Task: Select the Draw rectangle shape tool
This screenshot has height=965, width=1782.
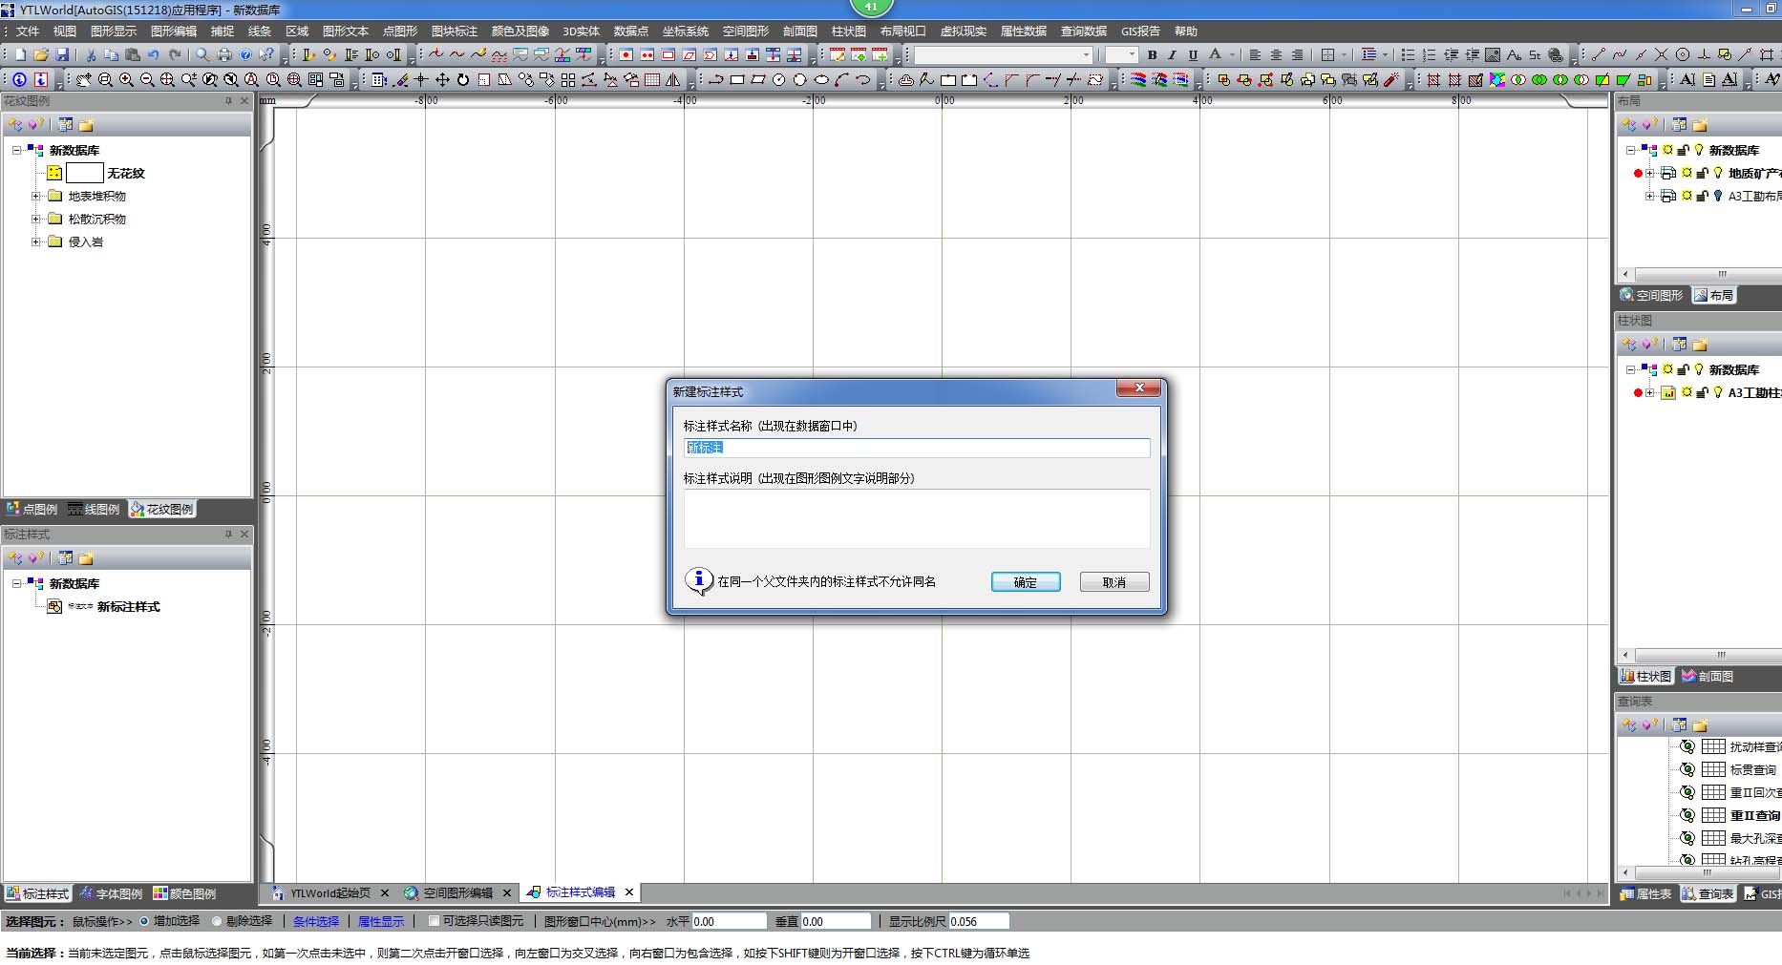Action: (737, 80)
